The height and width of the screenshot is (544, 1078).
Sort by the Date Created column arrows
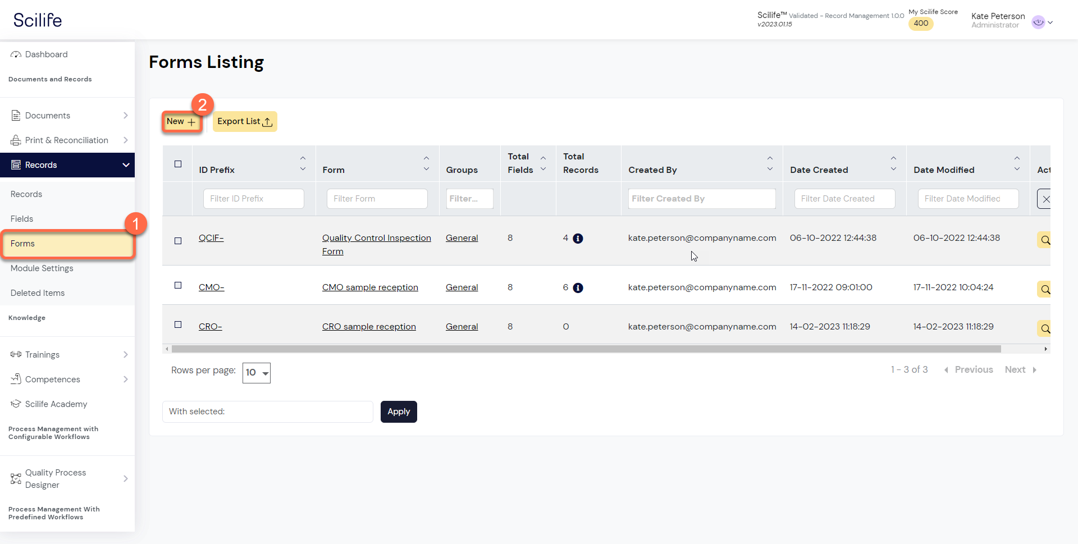(x=893, y=163)
